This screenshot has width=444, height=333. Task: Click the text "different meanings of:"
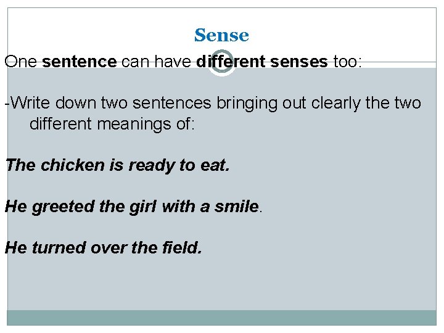click(112, 125)
